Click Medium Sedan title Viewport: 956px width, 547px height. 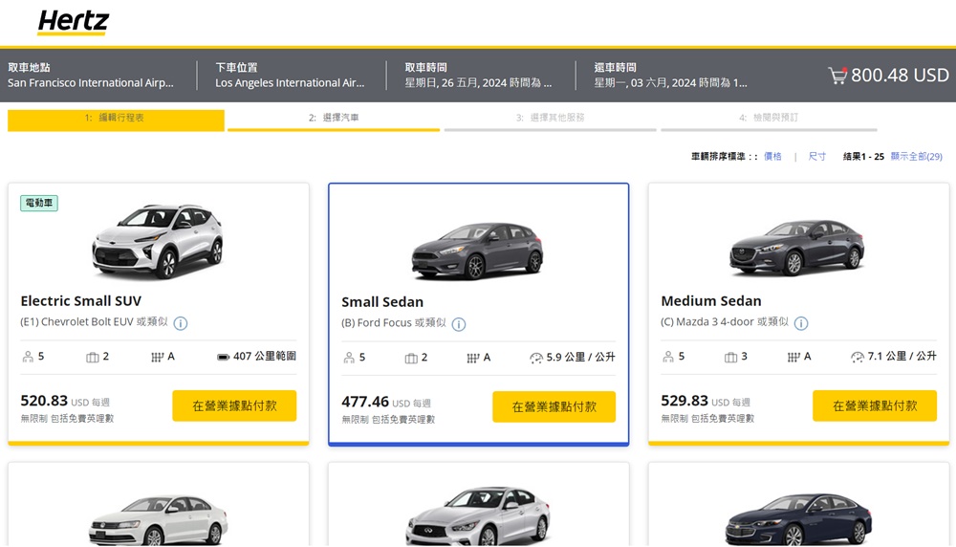pos(711,301)
